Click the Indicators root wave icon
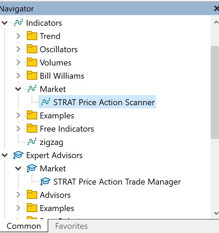The width and height of the screenshot is (219, 233). 18,23
